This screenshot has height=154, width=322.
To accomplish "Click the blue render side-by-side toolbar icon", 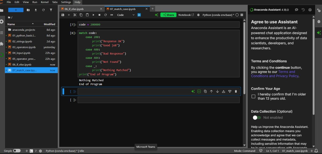I will (x=139, y=15).
